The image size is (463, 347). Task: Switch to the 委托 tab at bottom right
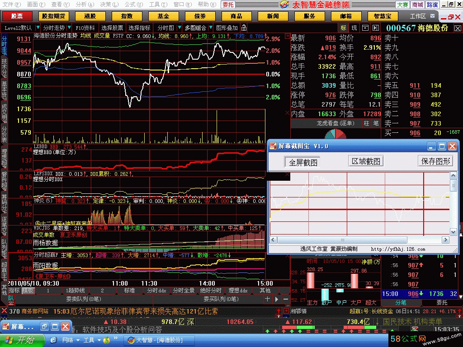(x=442, y=302)
